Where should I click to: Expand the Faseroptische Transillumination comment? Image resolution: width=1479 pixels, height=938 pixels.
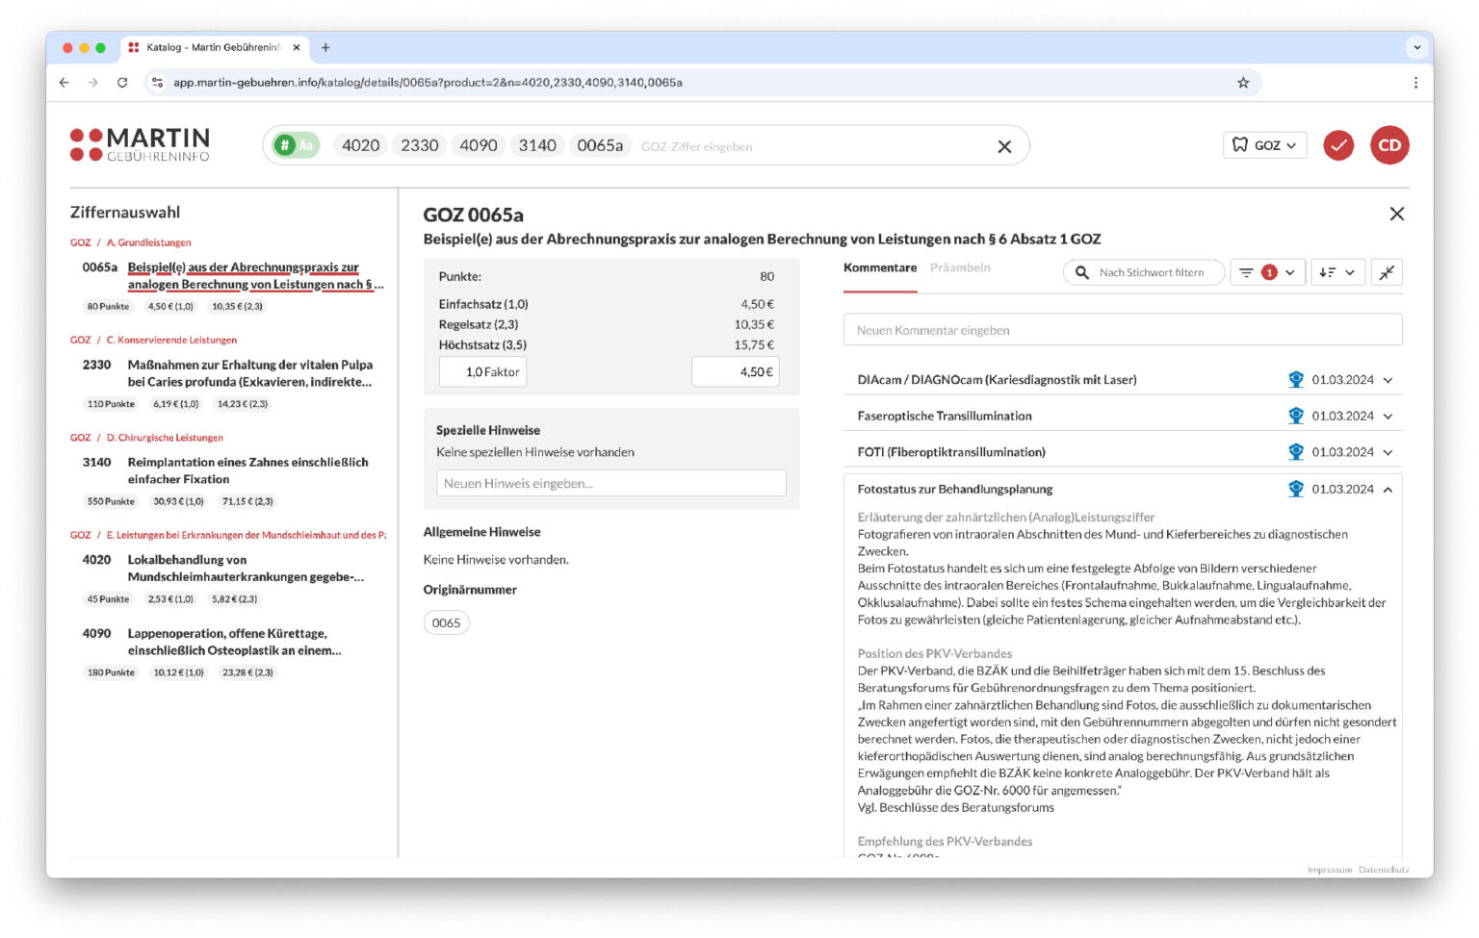click(1388, 417)
